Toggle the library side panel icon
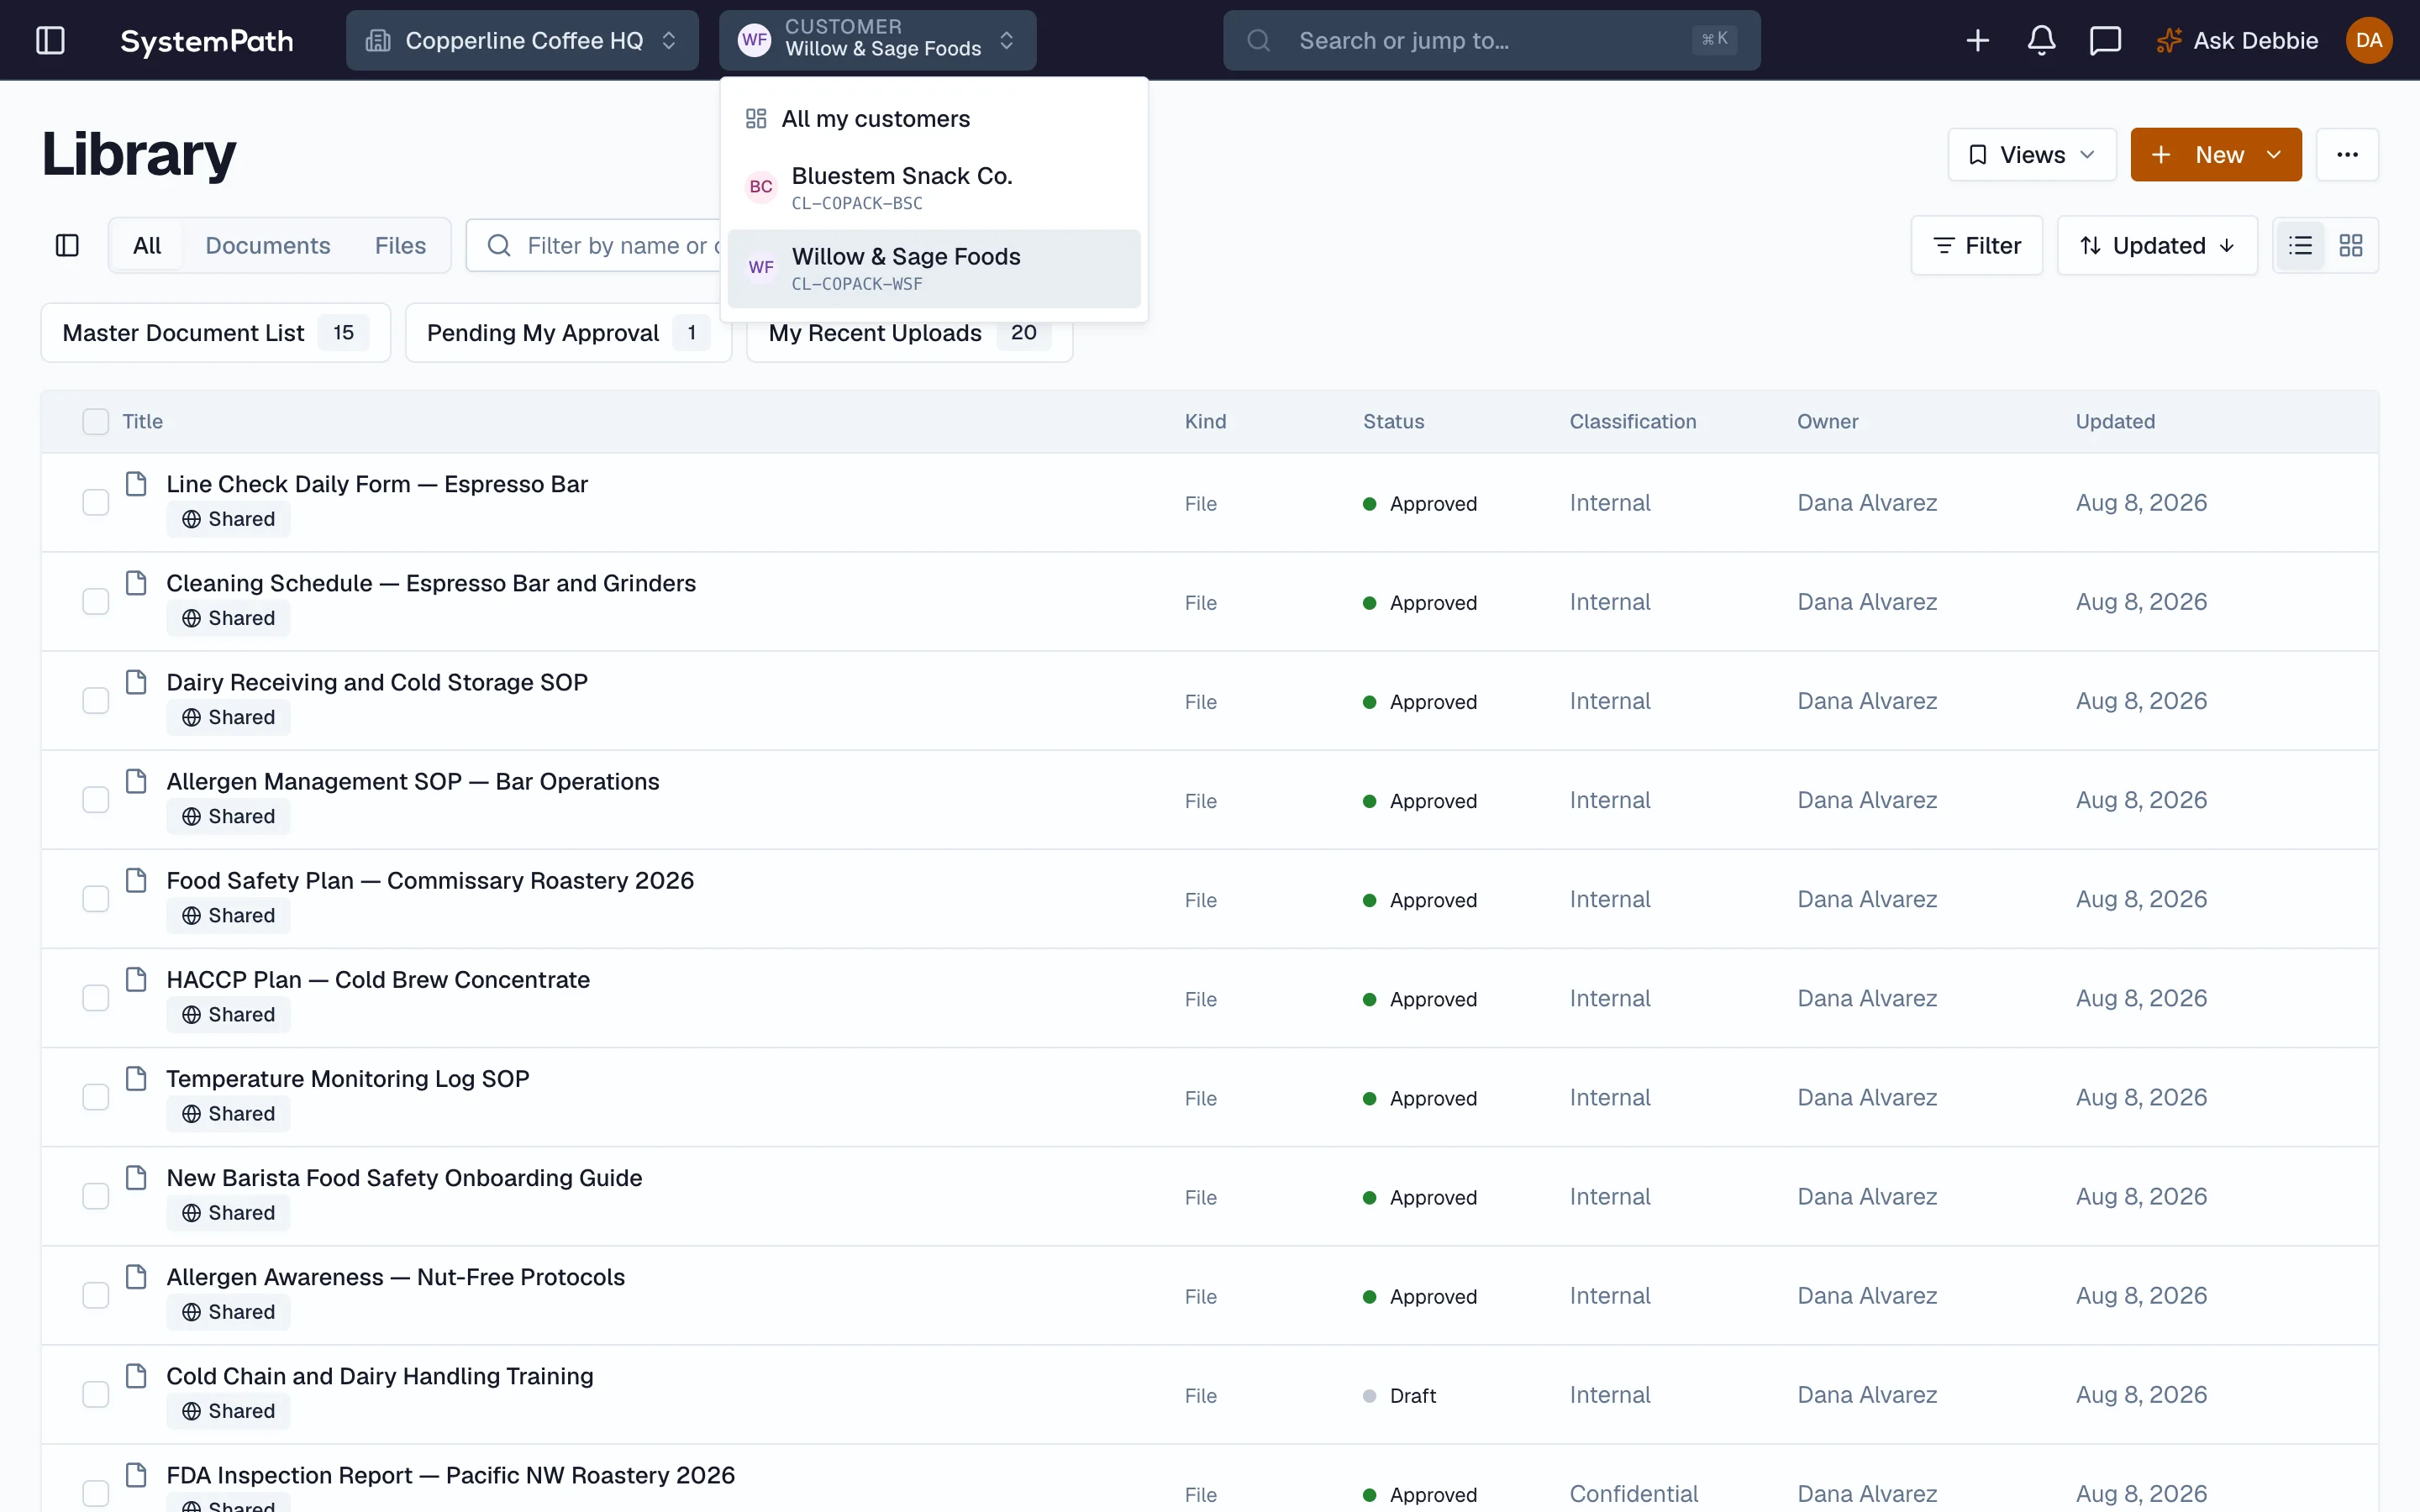The height and width of the screenshot is (1512, 2420). click(67, 245)
